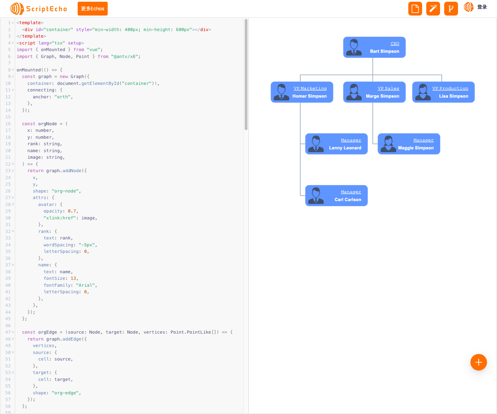Click the VP Sales rank link

(388, 88)
